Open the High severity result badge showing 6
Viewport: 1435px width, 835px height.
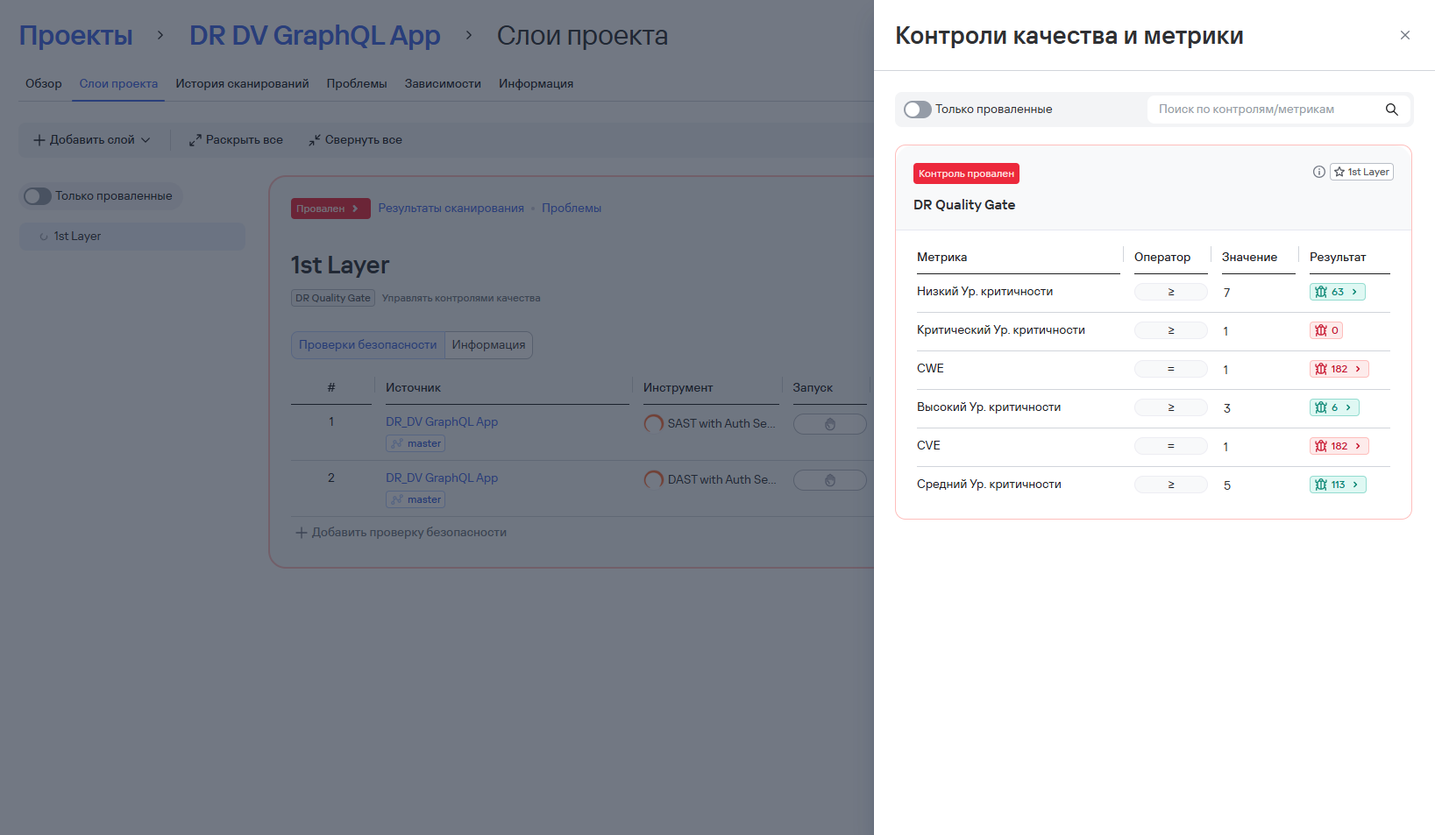coord(1334,407)
